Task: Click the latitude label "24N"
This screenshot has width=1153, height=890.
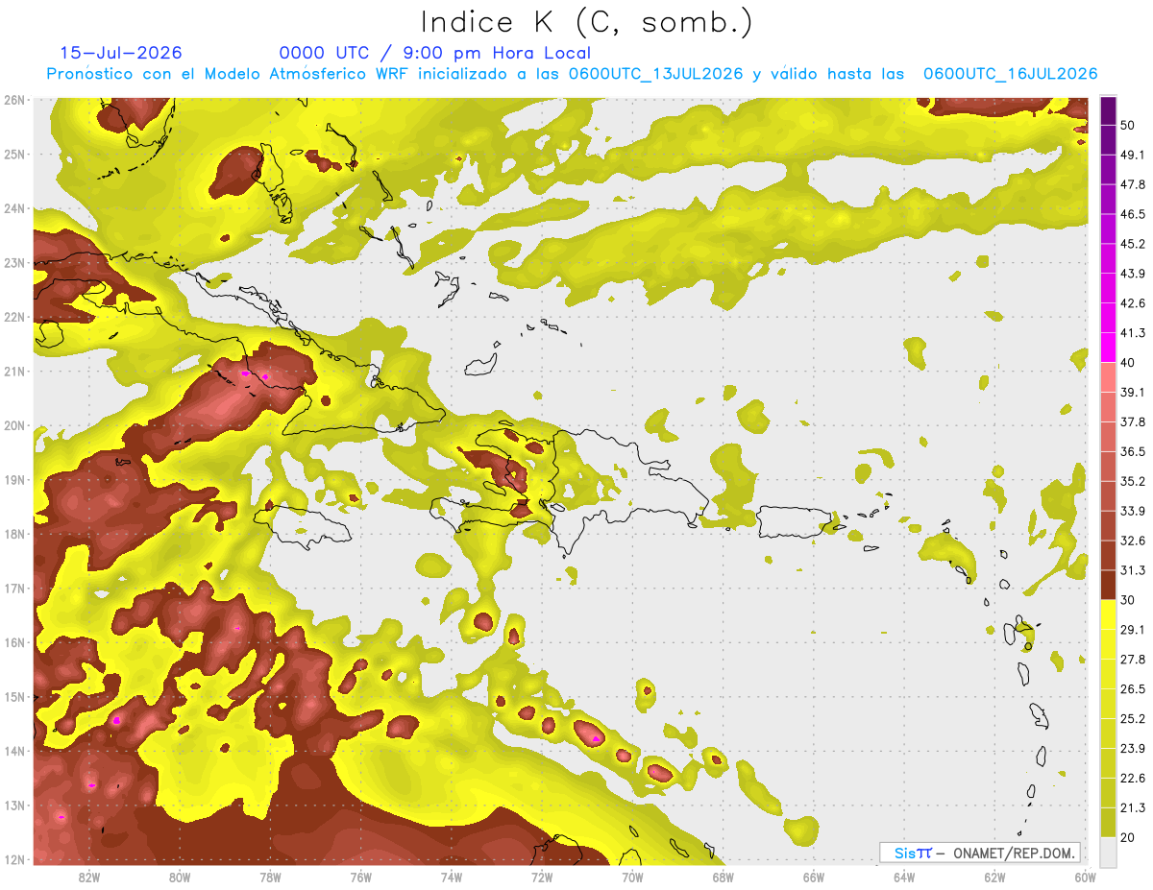Action: (14, 208)
